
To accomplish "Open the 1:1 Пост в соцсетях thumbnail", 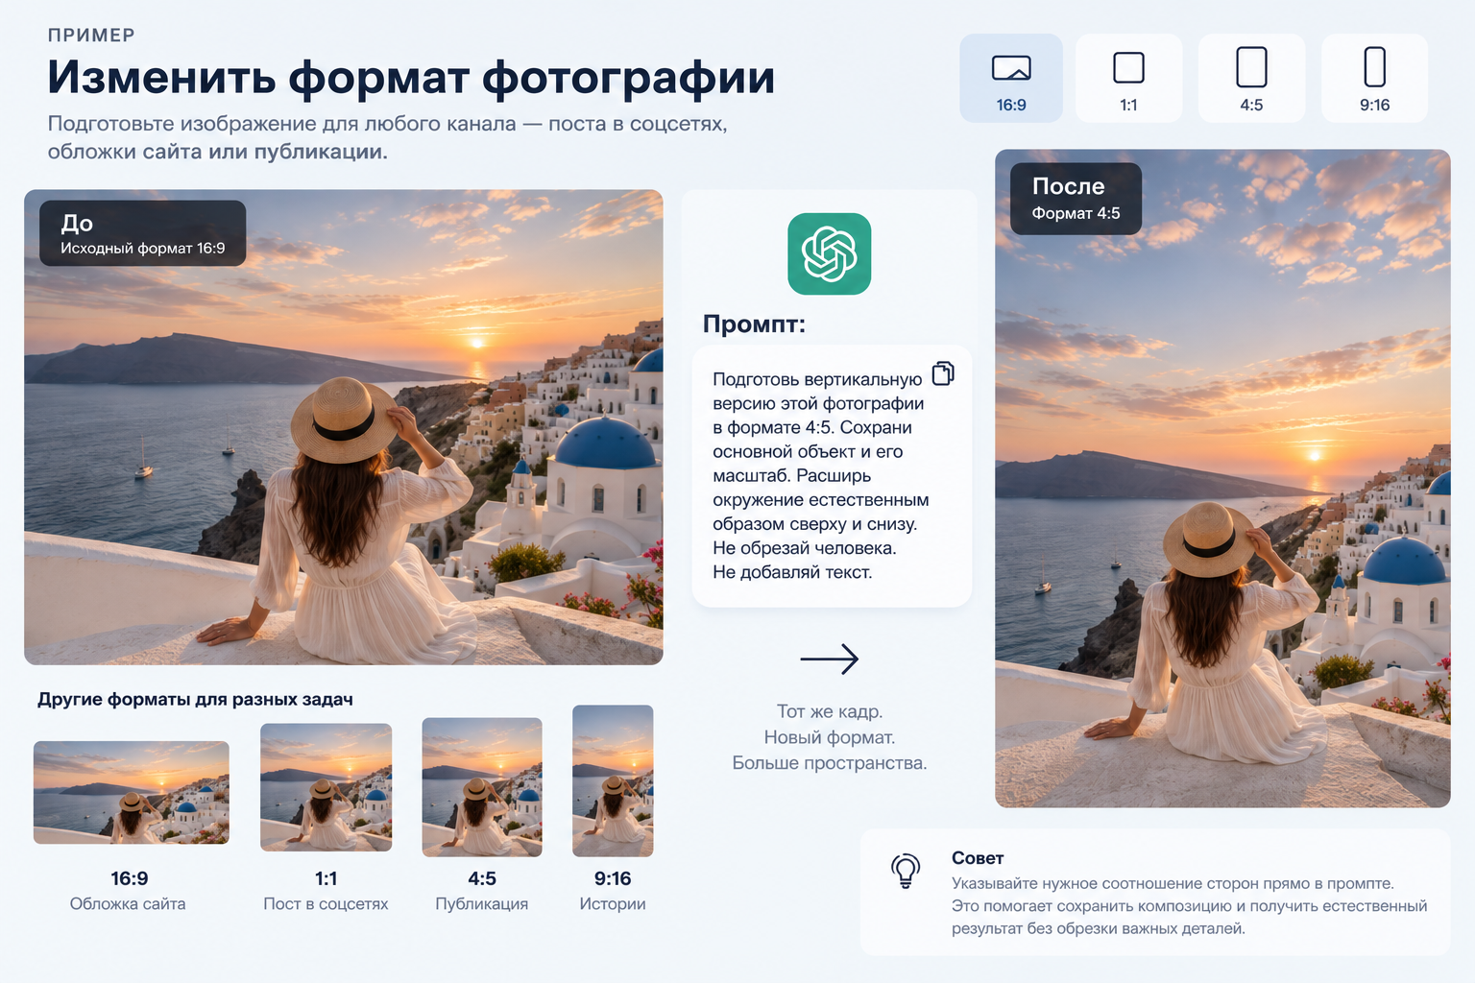I will [x=326, y=787].
